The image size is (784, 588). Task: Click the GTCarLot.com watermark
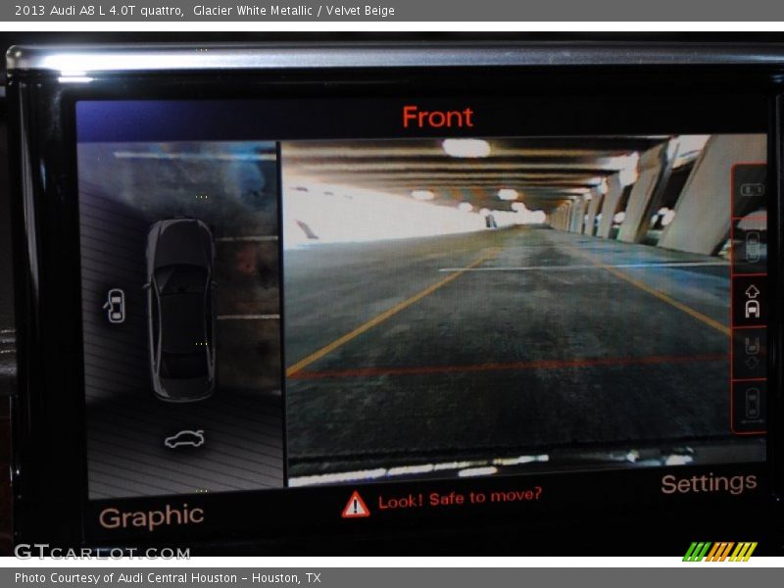102,552
